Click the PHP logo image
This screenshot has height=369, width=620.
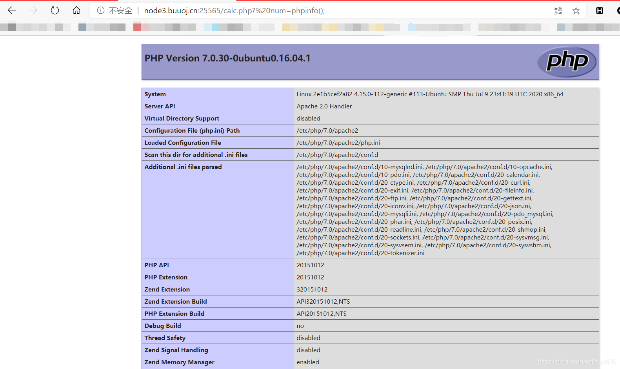[567, 62]
